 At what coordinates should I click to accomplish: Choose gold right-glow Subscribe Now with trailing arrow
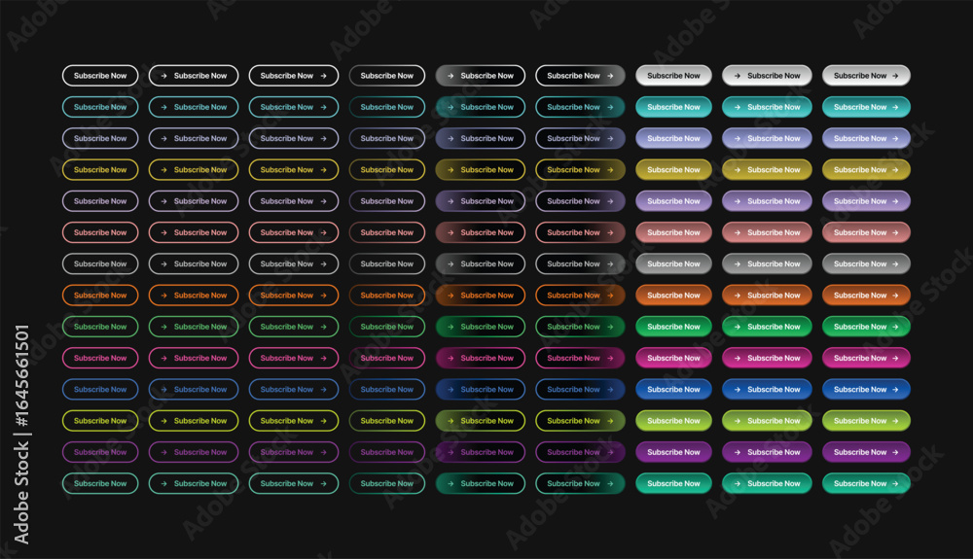click(x=580, y=170)
